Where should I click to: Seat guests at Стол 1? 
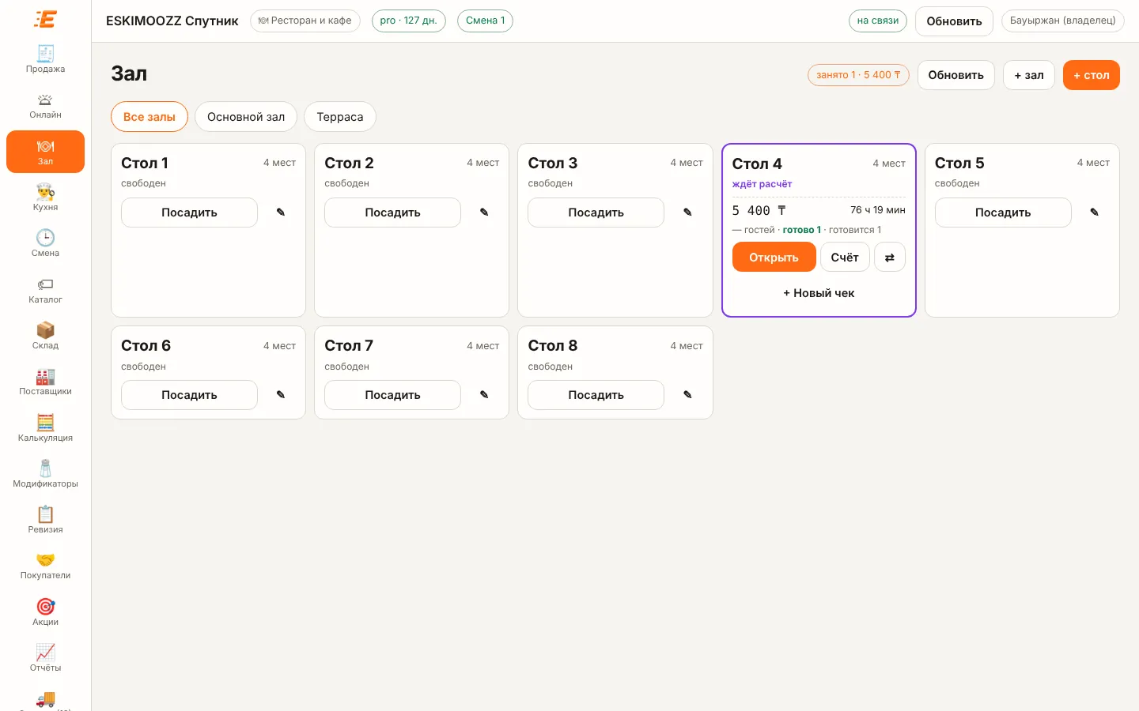pos(189,213)
